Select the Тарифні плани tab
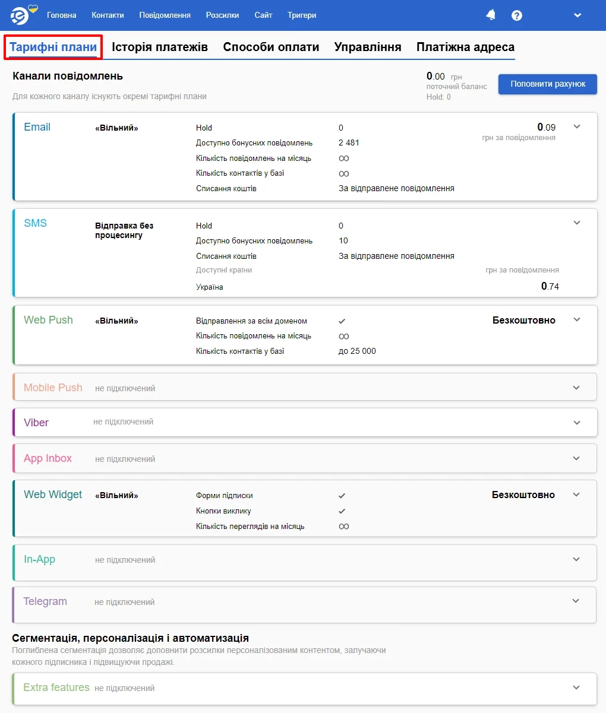This screenshot has height=713, width=606. click(x=53, y=47)
